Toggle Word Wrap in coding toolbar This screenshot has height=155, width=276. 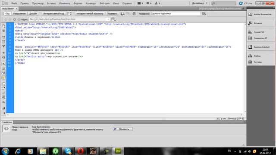4,73
